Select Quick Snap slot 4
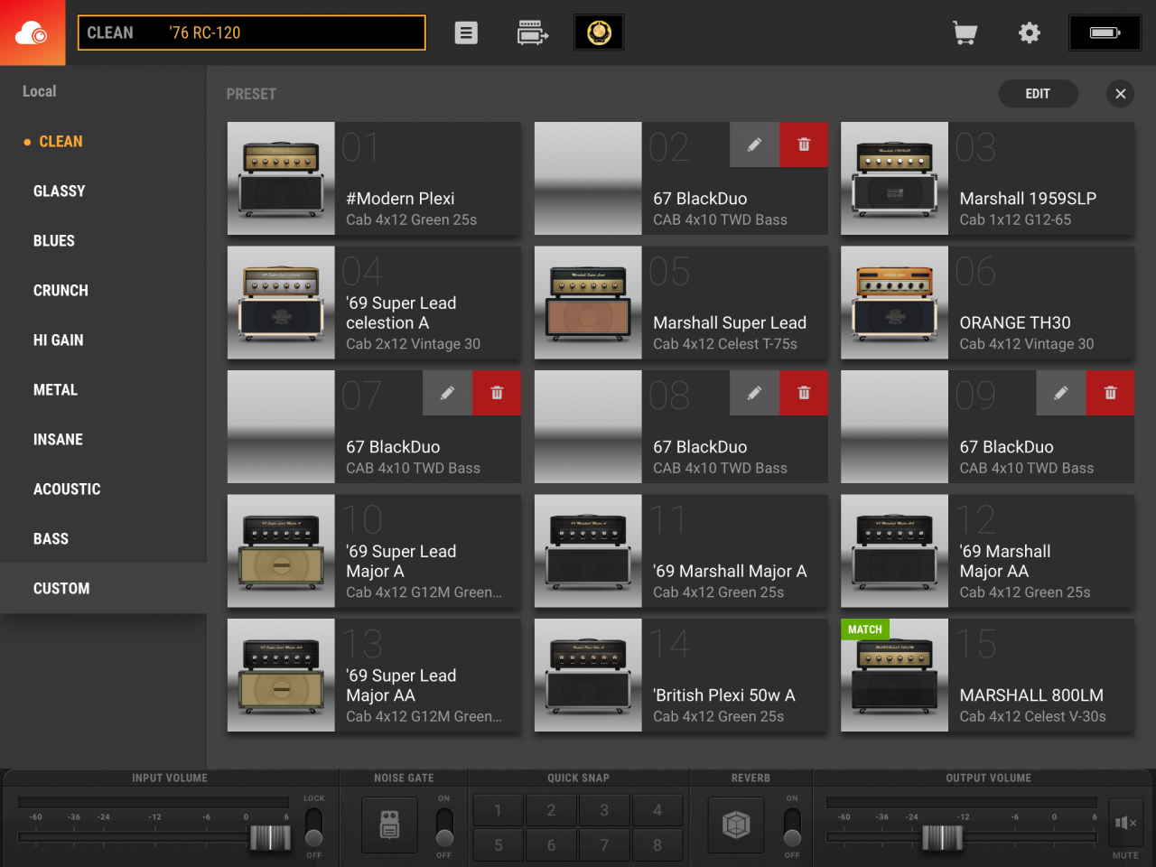Viewport: 1156px width, 867px height. tap(657, 810)
